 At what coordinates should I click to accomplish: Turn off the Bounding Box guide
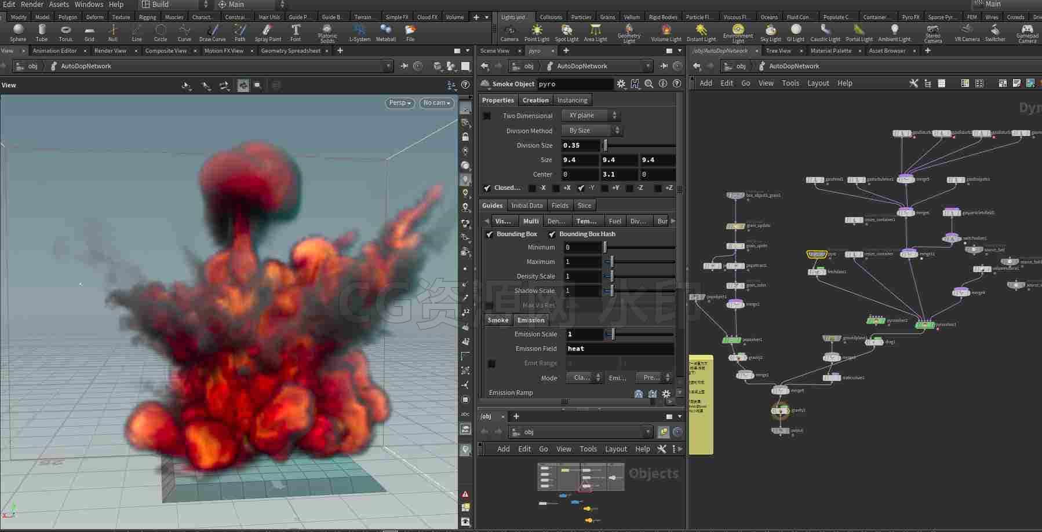(x=490, y=234)
